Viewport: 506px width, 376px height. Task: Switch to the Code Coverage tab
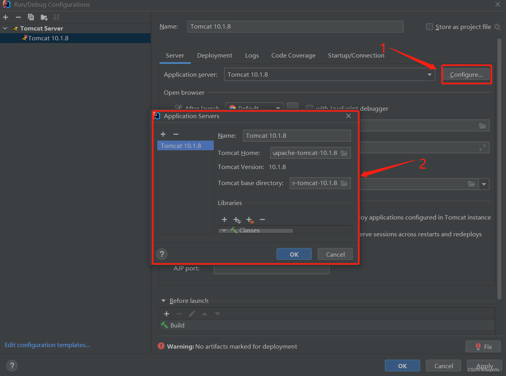pos(293,55)
